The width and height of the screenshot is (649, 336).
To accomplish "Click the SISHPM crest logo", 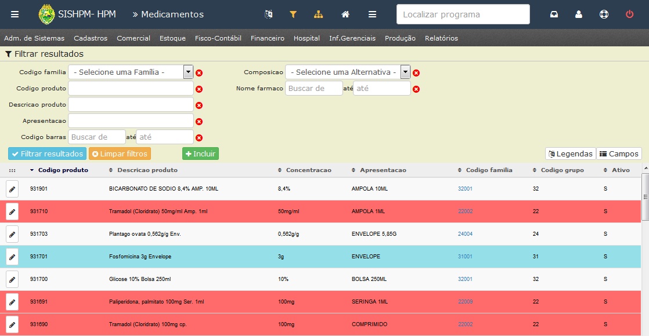I will pos(46,14).
